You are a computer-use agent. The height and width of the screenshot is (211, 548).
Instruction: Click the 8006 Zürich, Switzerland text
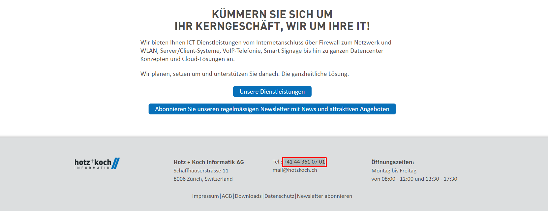(203, 179)
